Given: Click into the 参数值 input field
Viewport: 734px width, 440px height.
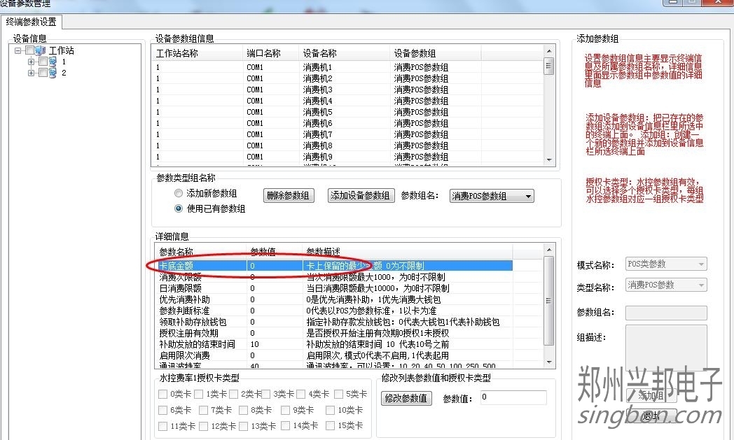Looking at the screenshot, I should 513,398.
